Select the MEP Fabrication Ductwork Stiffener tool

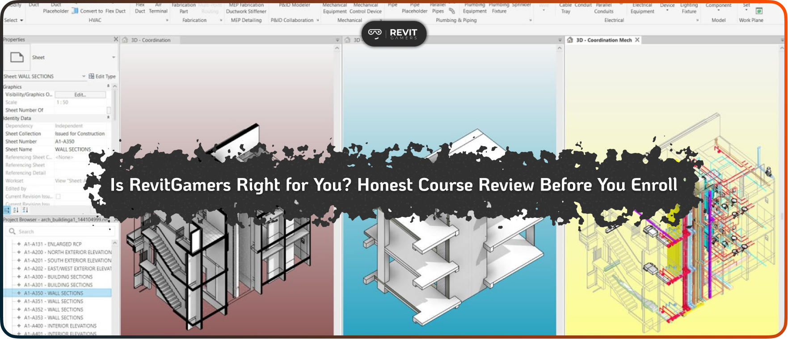(246, 8)
